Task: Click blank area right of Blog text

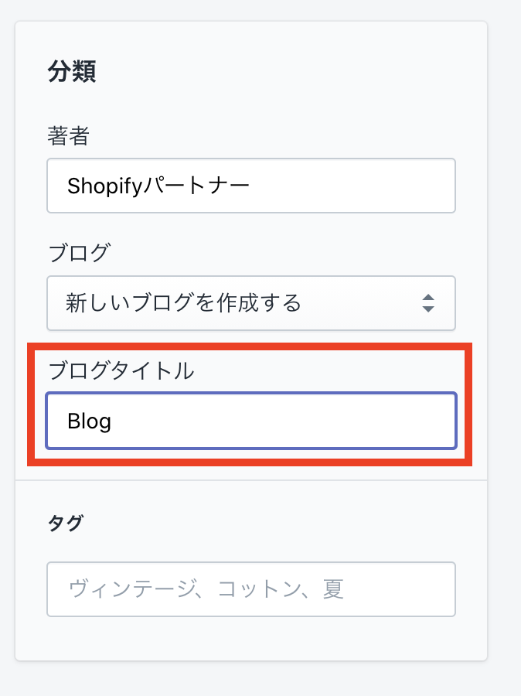Action: click(x=294, y=421)
